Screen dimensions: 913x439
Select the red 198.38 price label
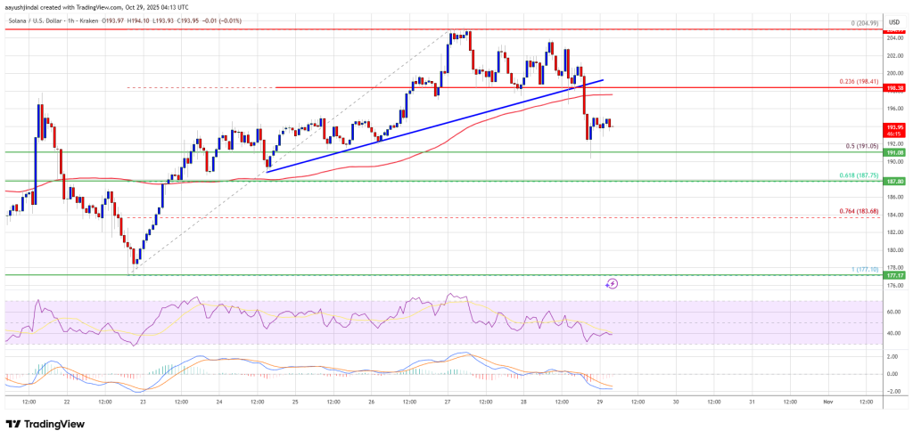pos(895,88)
